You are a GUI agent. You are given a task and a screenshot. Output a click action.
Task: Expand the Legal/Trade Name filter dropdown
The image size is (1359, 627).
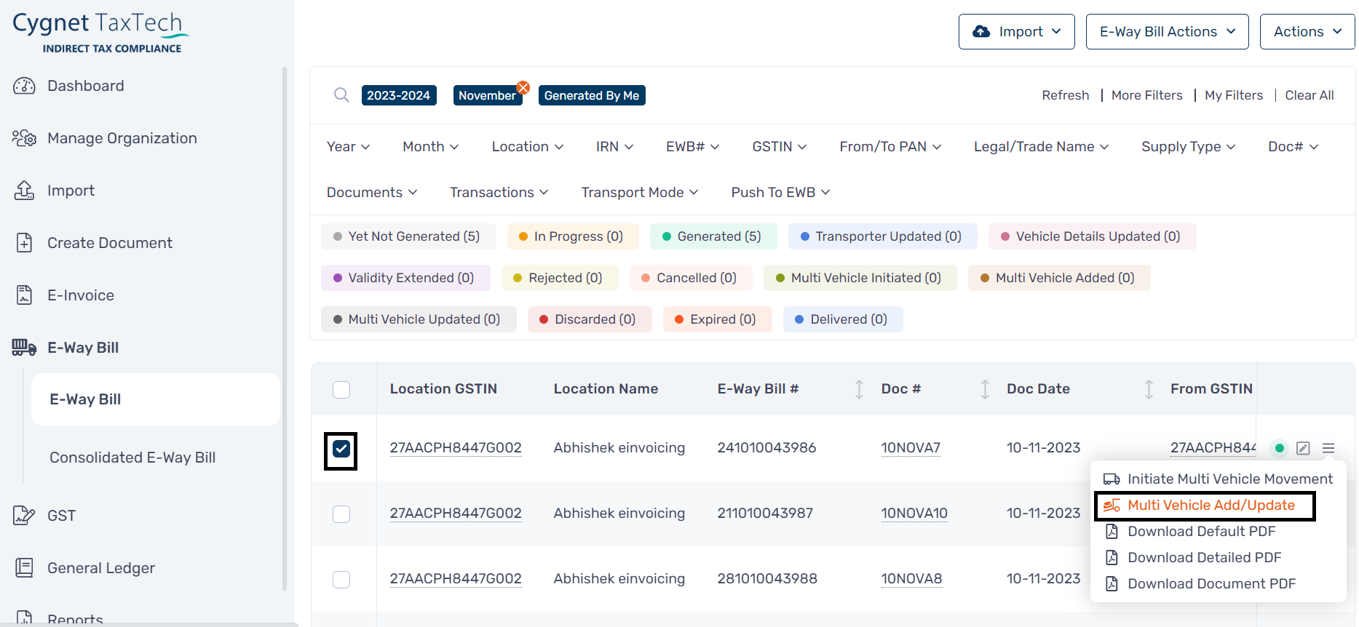point(1041,147)
